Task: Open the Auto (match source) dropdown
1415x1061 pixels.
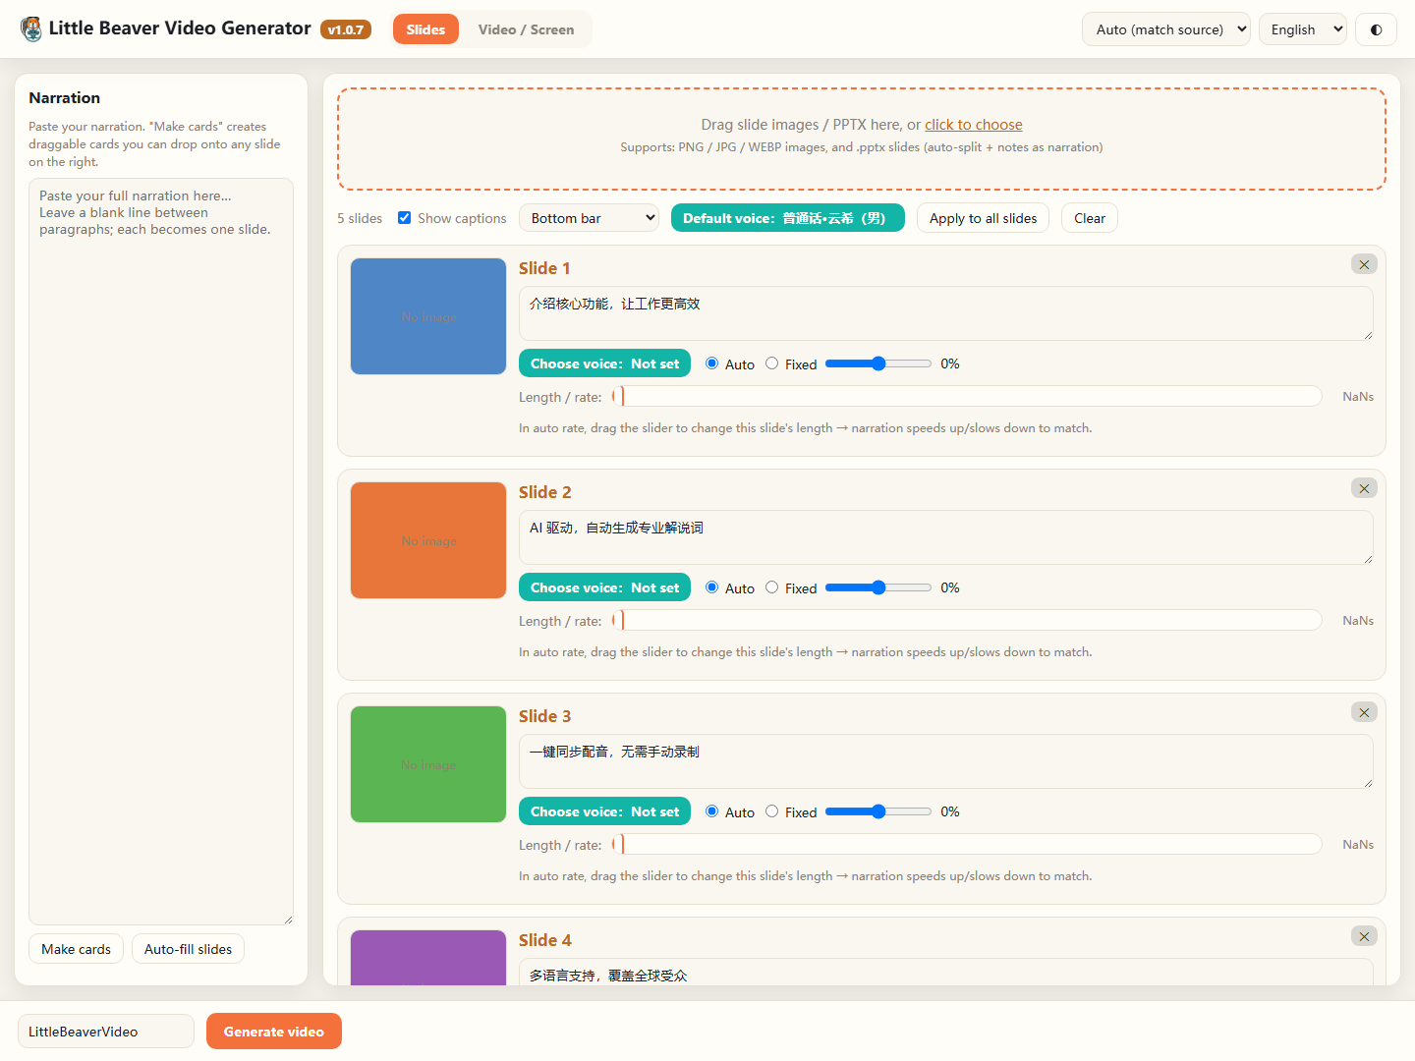Action: pos(1166,29)
